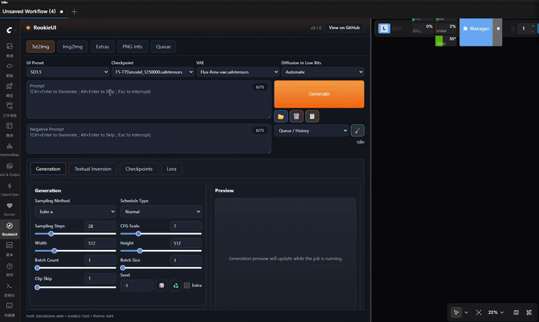The image size is (539, 322).
Task: Open the Manager button
Action: click(x=476, y=28)
